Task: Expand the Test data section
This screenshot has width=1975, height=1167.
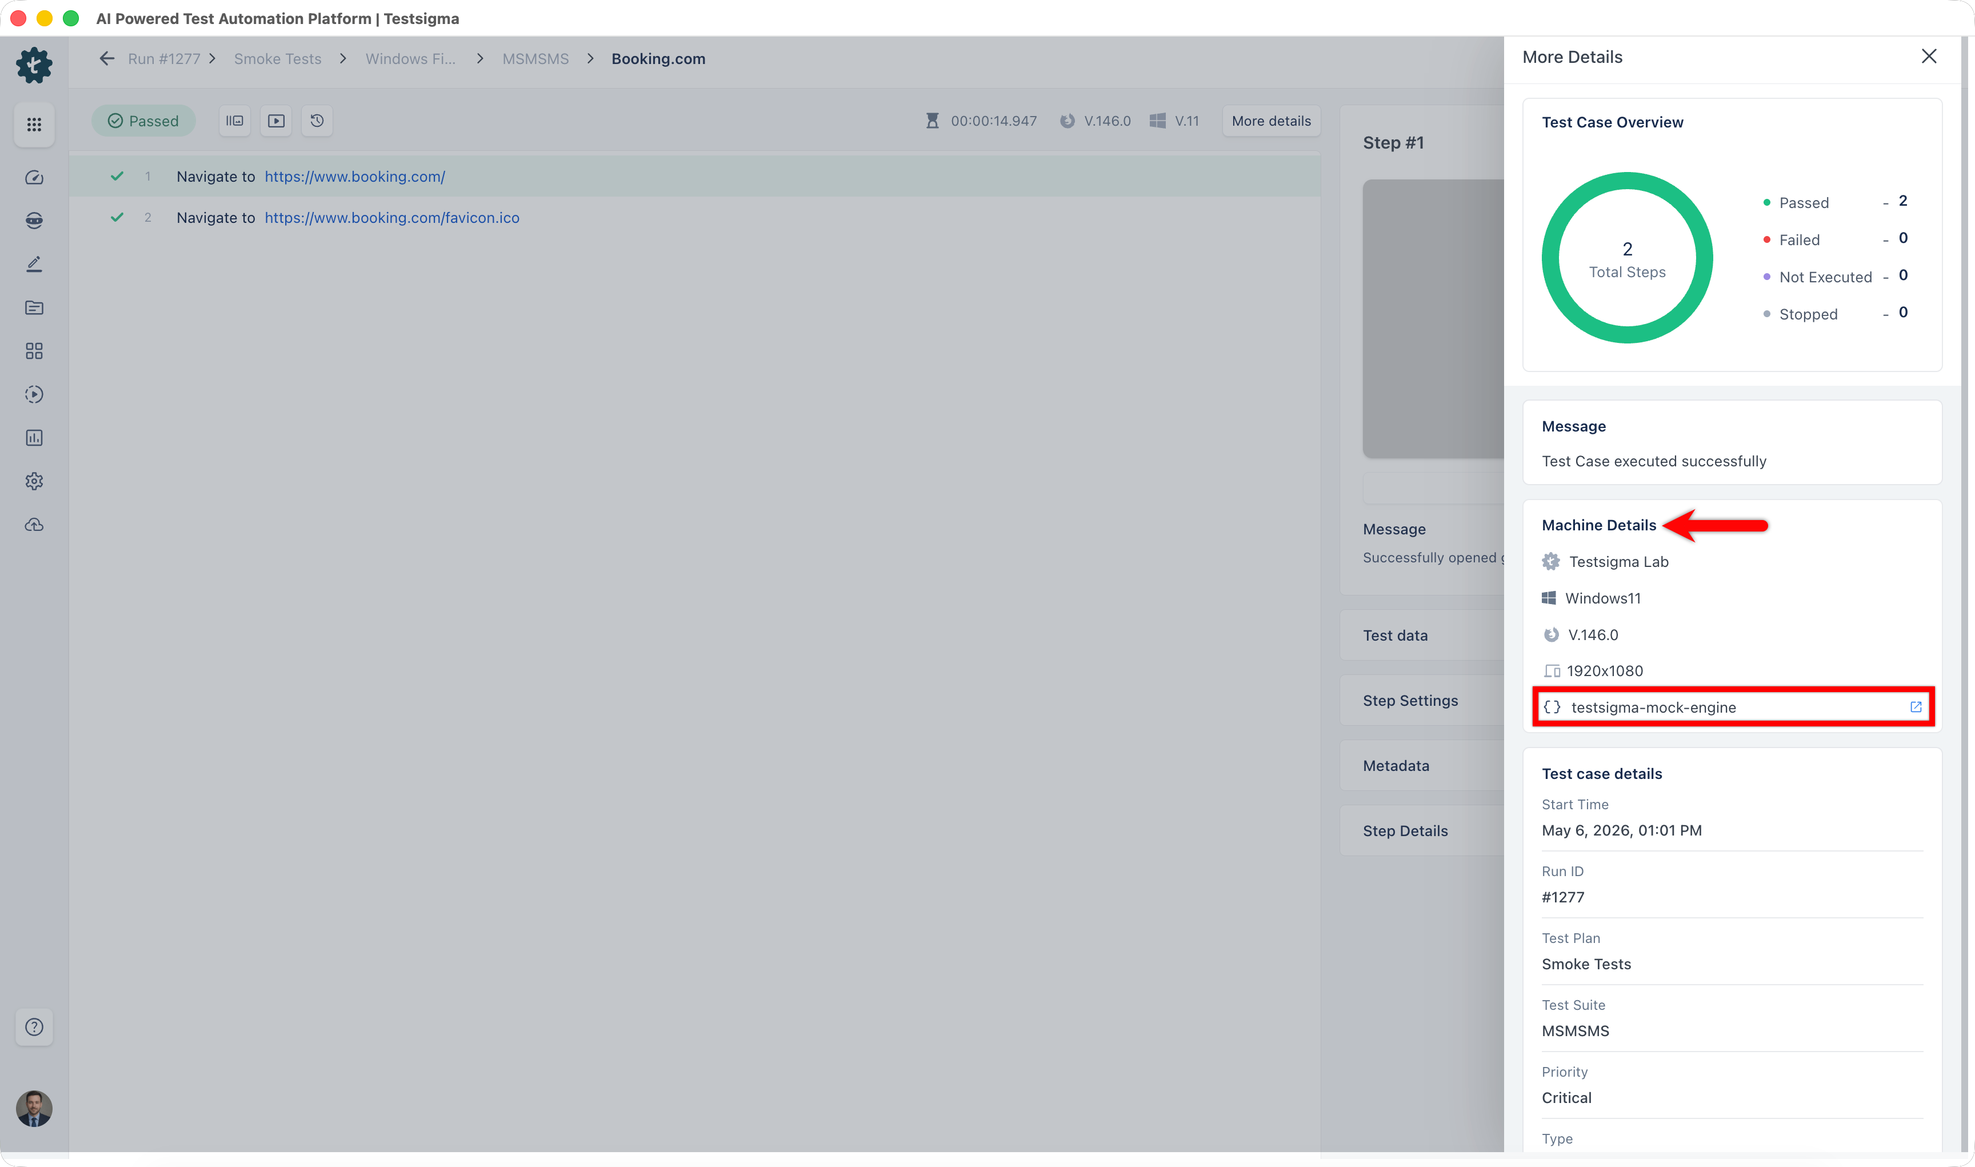Action: 1421,636
